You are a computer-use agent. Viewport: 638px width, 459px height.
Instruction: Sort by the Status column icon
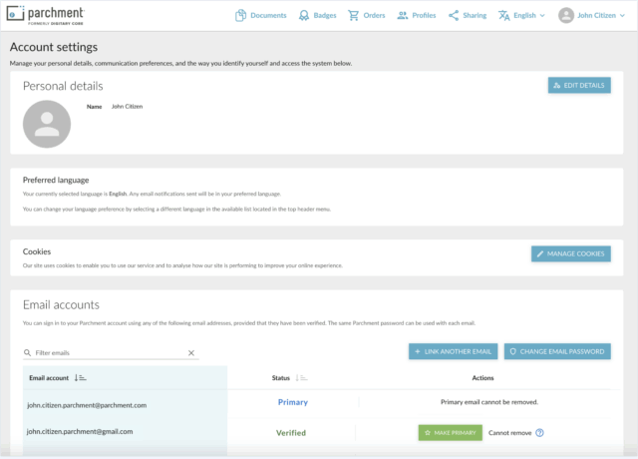302,378
